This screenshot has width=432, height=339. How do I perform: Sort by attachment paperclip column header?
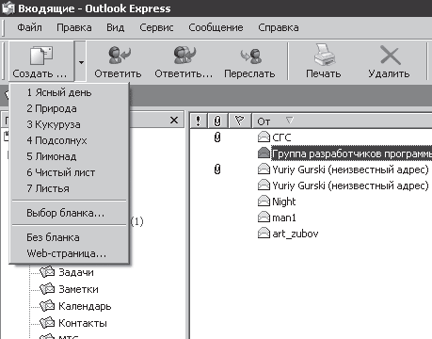217,121
